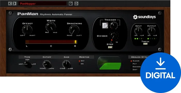Screen dimensions: 181x93
Task: Save preset using the disk icon
Action: [71, 4]
